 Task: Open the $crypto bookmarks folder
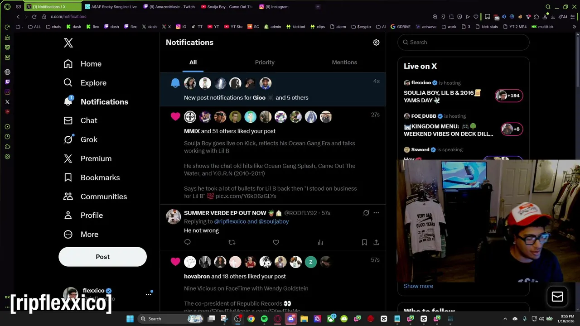pos(361,27)
